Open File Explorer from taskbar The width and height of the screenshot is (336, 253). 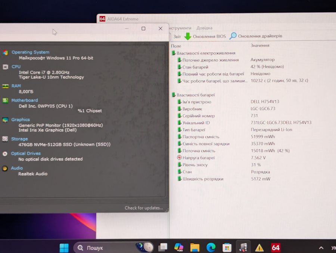click(x=195, y=247)
